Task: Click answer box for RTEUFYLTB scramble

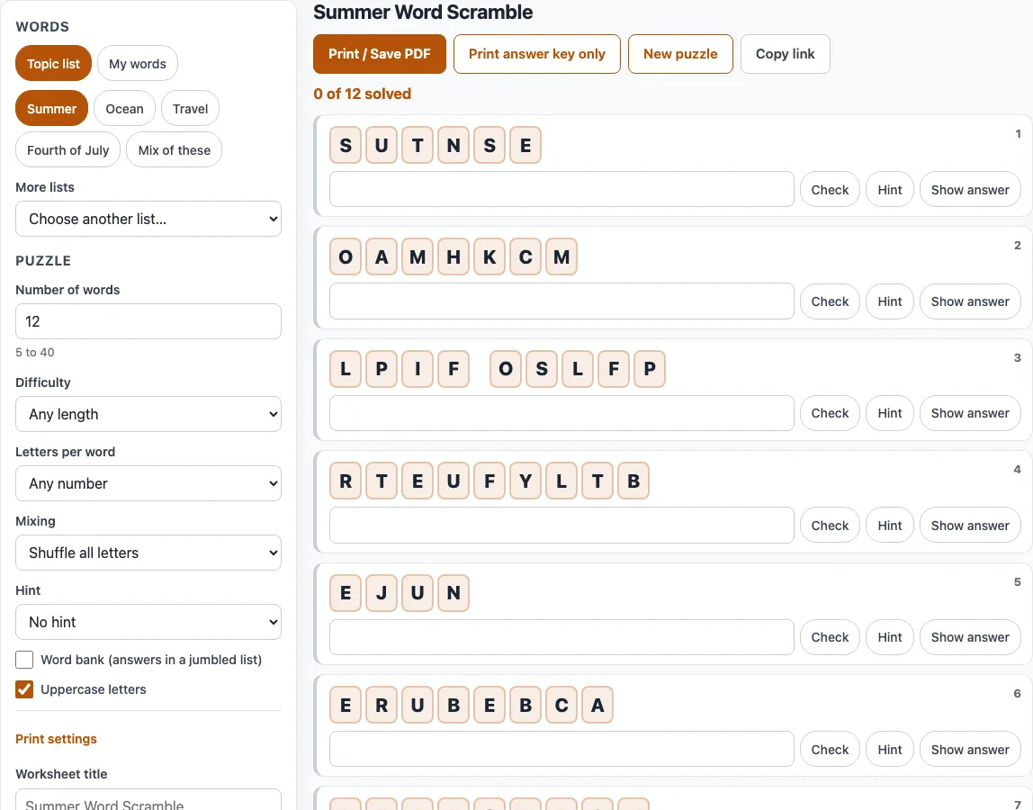Action: coord(562,526)
